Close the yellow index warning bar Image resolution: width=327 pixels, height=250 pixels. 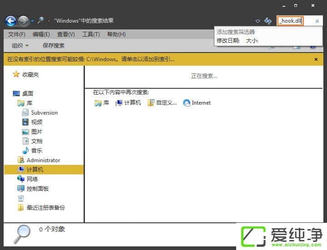point(316,59)
